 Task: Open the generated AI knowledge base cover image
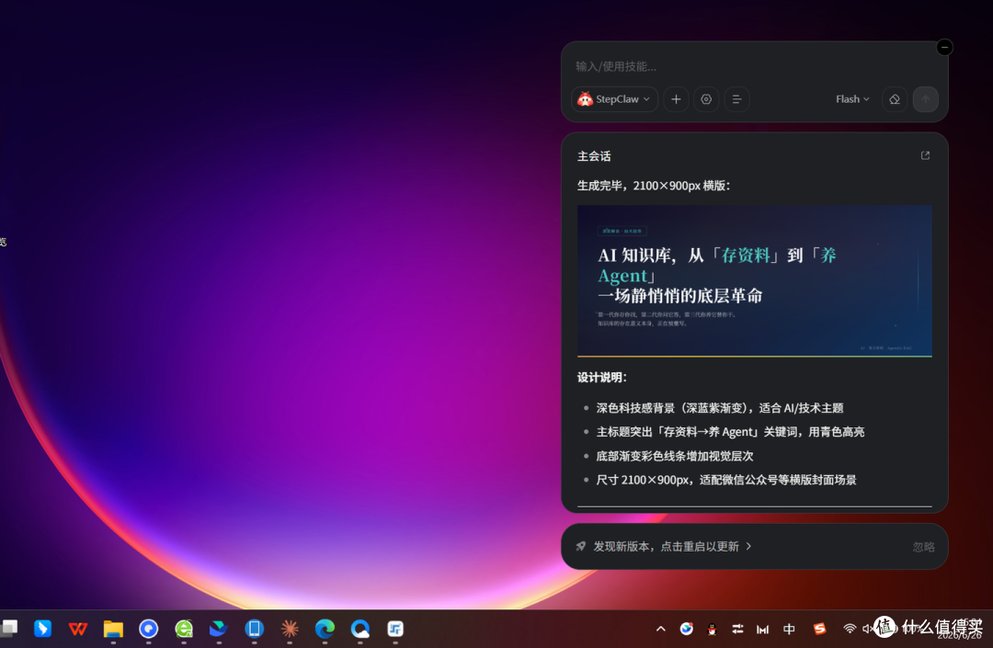754,281
